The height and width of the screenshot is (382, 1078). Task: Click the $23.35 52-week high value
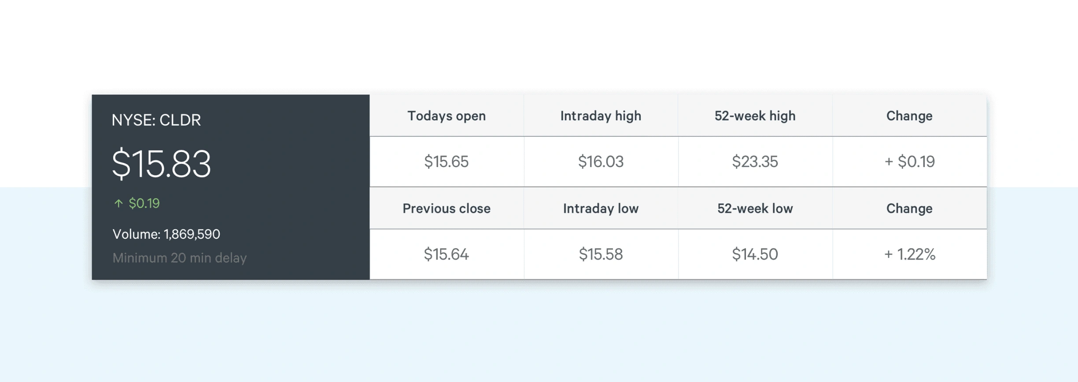[x=755, y=162]
